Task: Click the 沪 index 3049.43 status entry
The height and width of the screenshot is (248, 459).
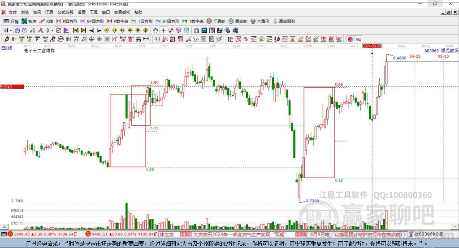Action: point(43,234)
